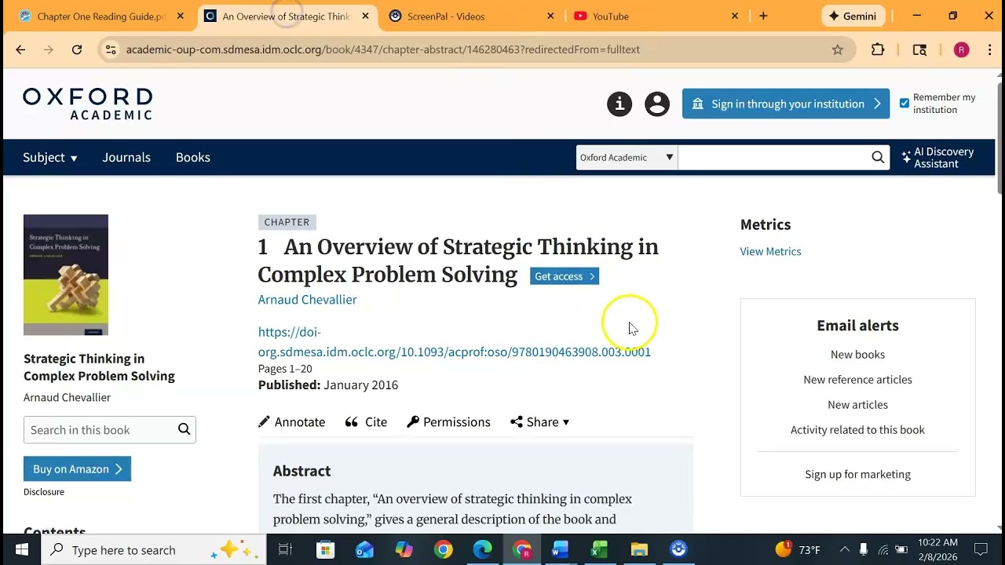Click the Windows taskbar search box

point(154,550)
